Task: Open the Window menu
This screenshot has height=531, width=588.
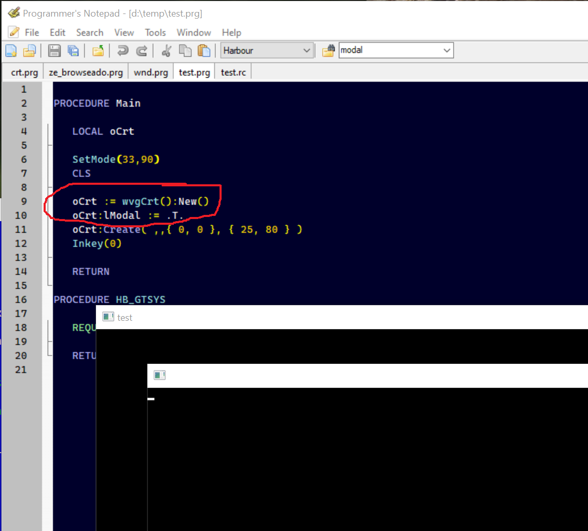Action: [x=194, y=32]
